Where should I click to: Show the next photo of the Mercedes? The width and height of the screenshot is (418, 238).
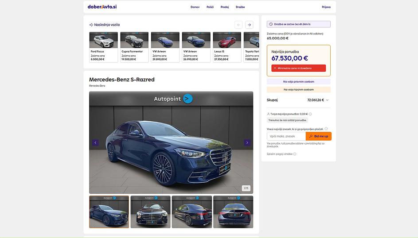click(x=247, y=142)
